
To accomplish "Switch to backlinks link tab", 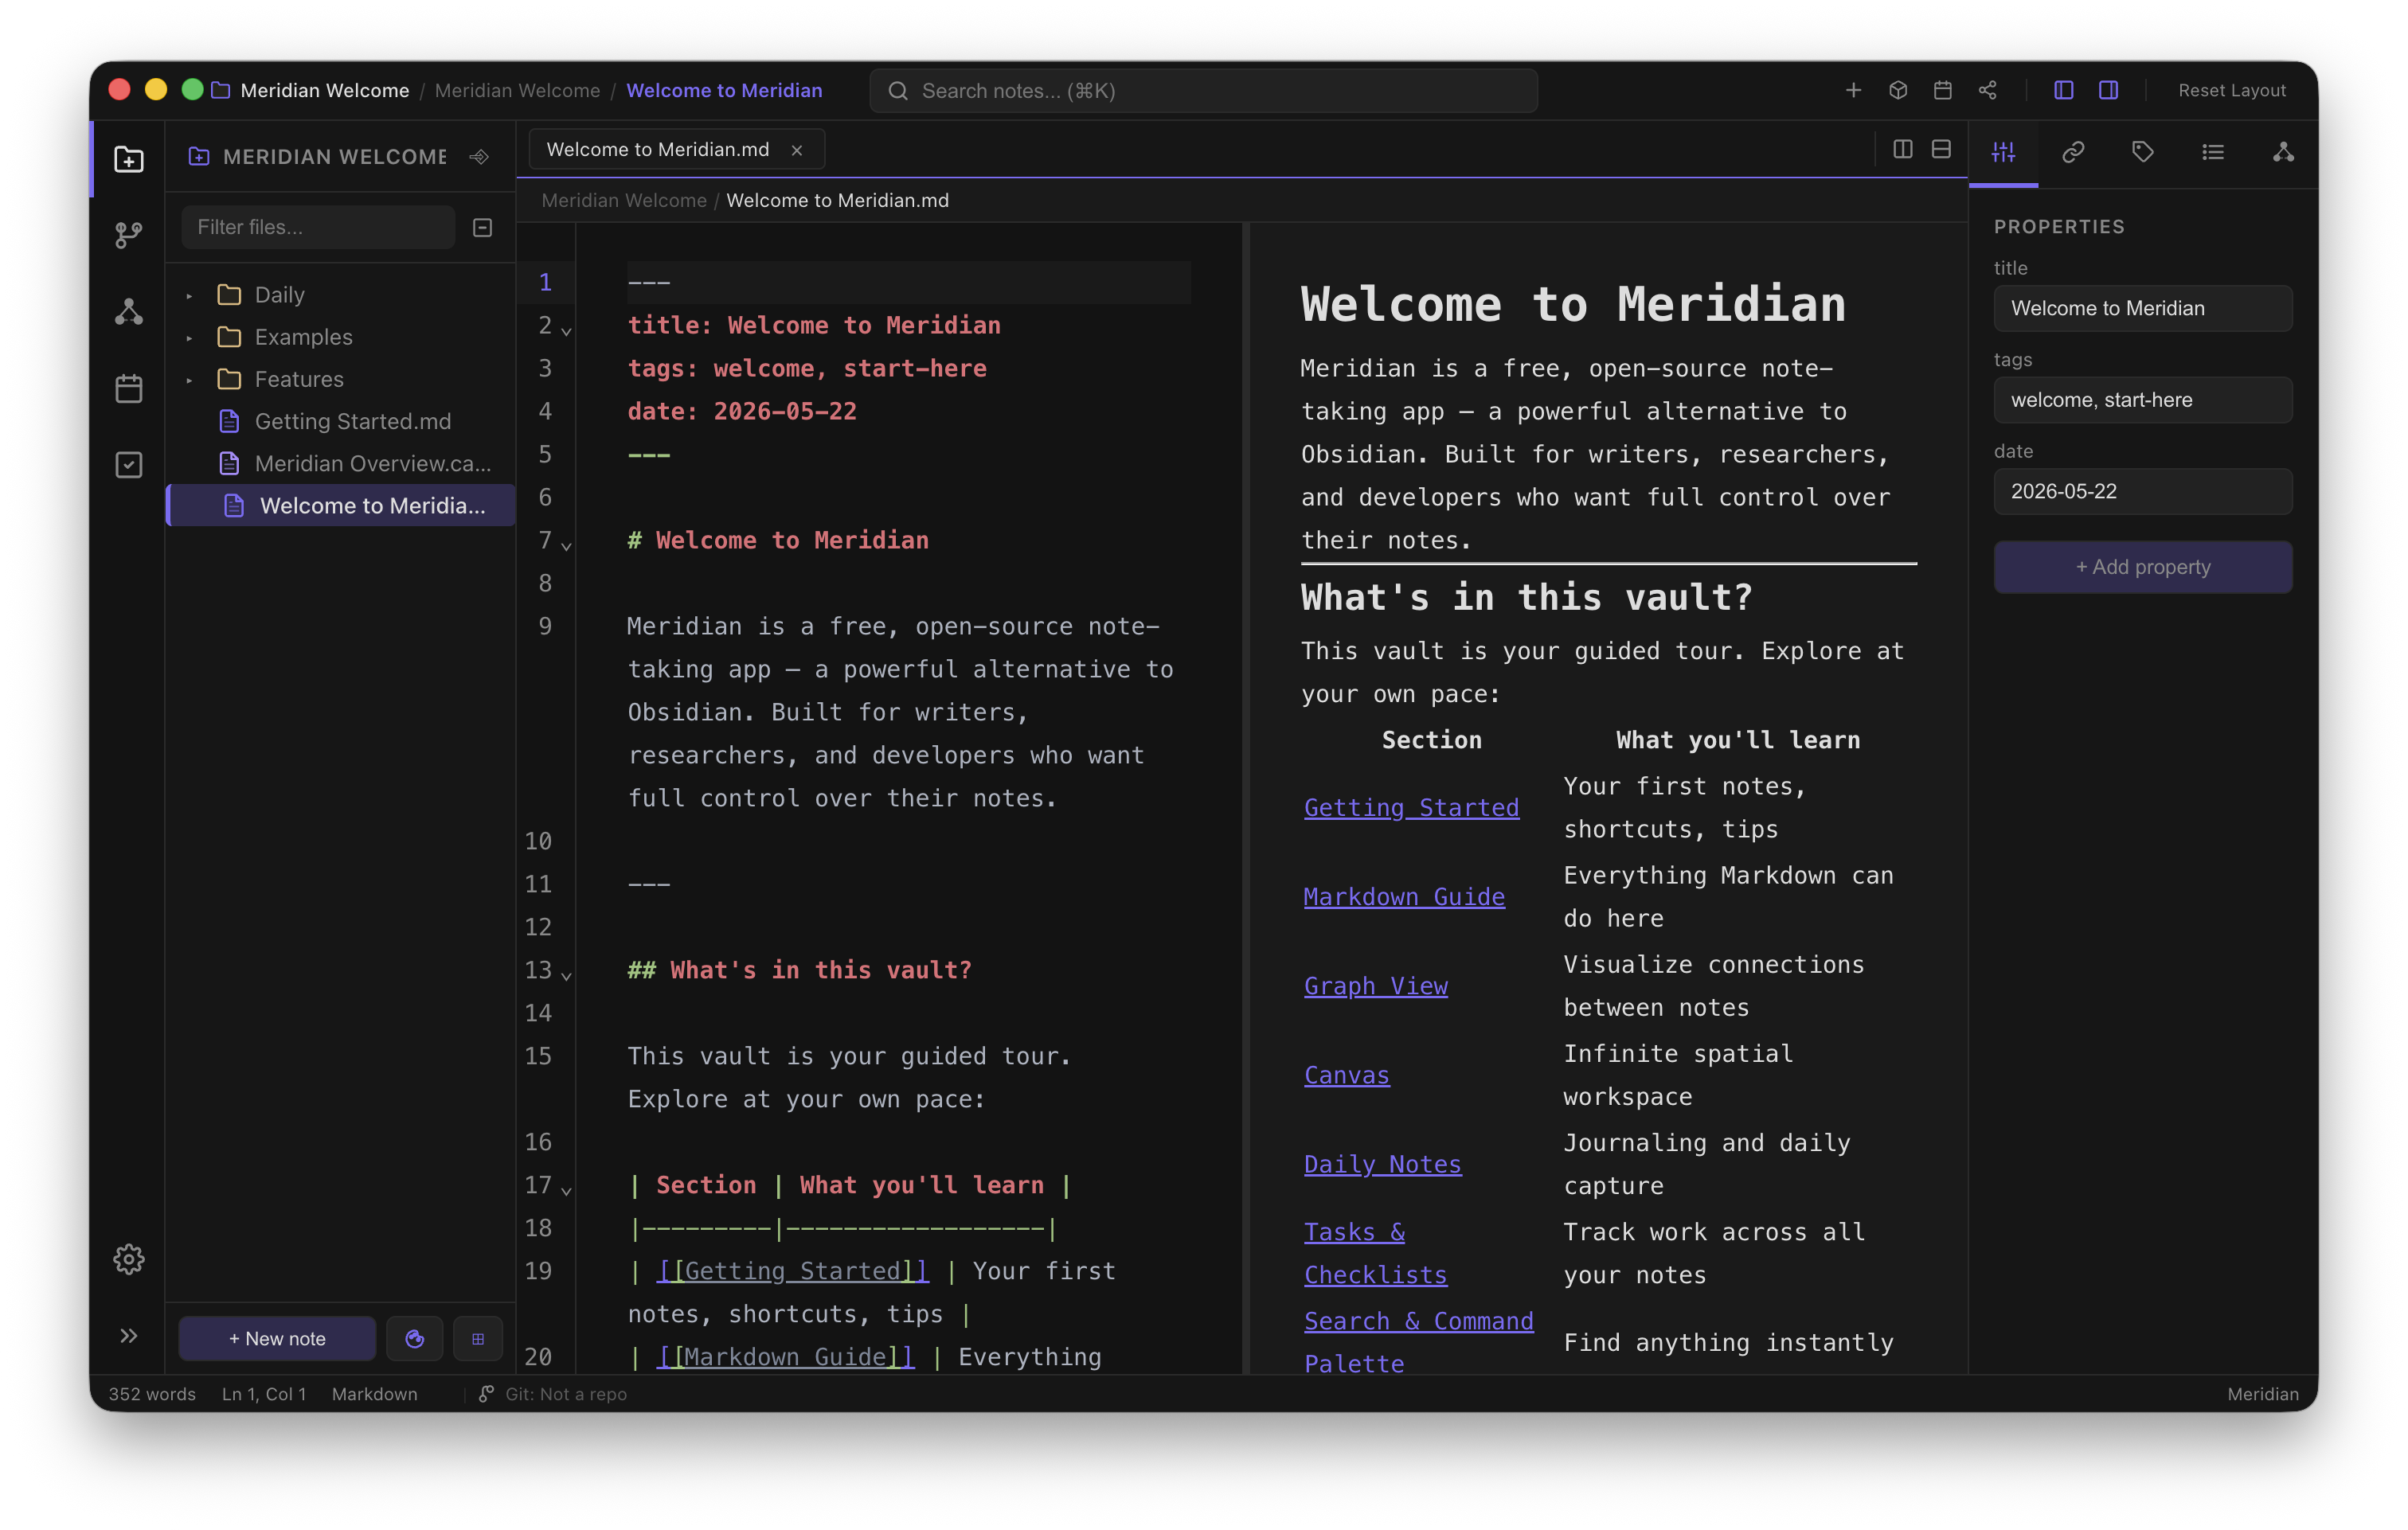I will point(2073,153).
